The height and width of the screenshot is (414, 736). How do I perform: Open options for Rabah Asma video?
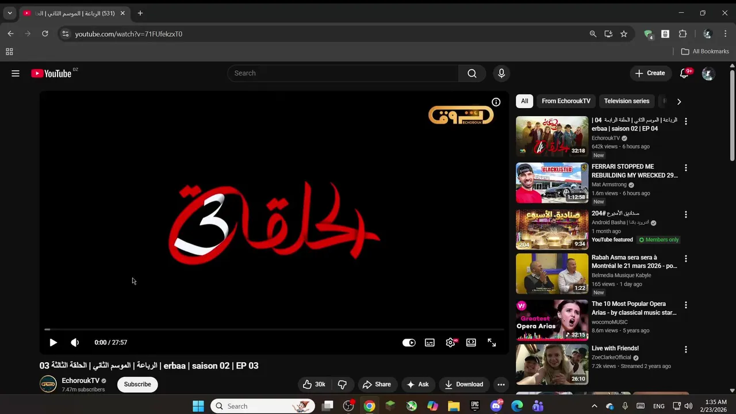(x=685, y=259)
